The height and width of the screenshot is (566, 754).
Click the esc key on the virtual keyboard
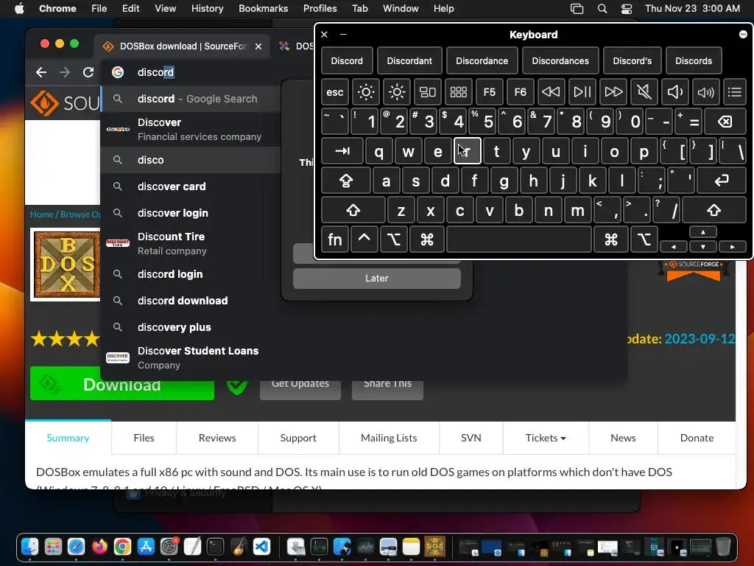335,92
